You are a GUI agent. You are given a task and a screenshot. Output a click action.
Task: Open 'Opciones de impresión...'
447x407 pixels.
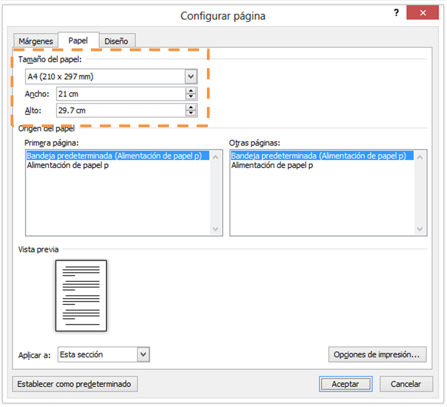coord(377,354)
